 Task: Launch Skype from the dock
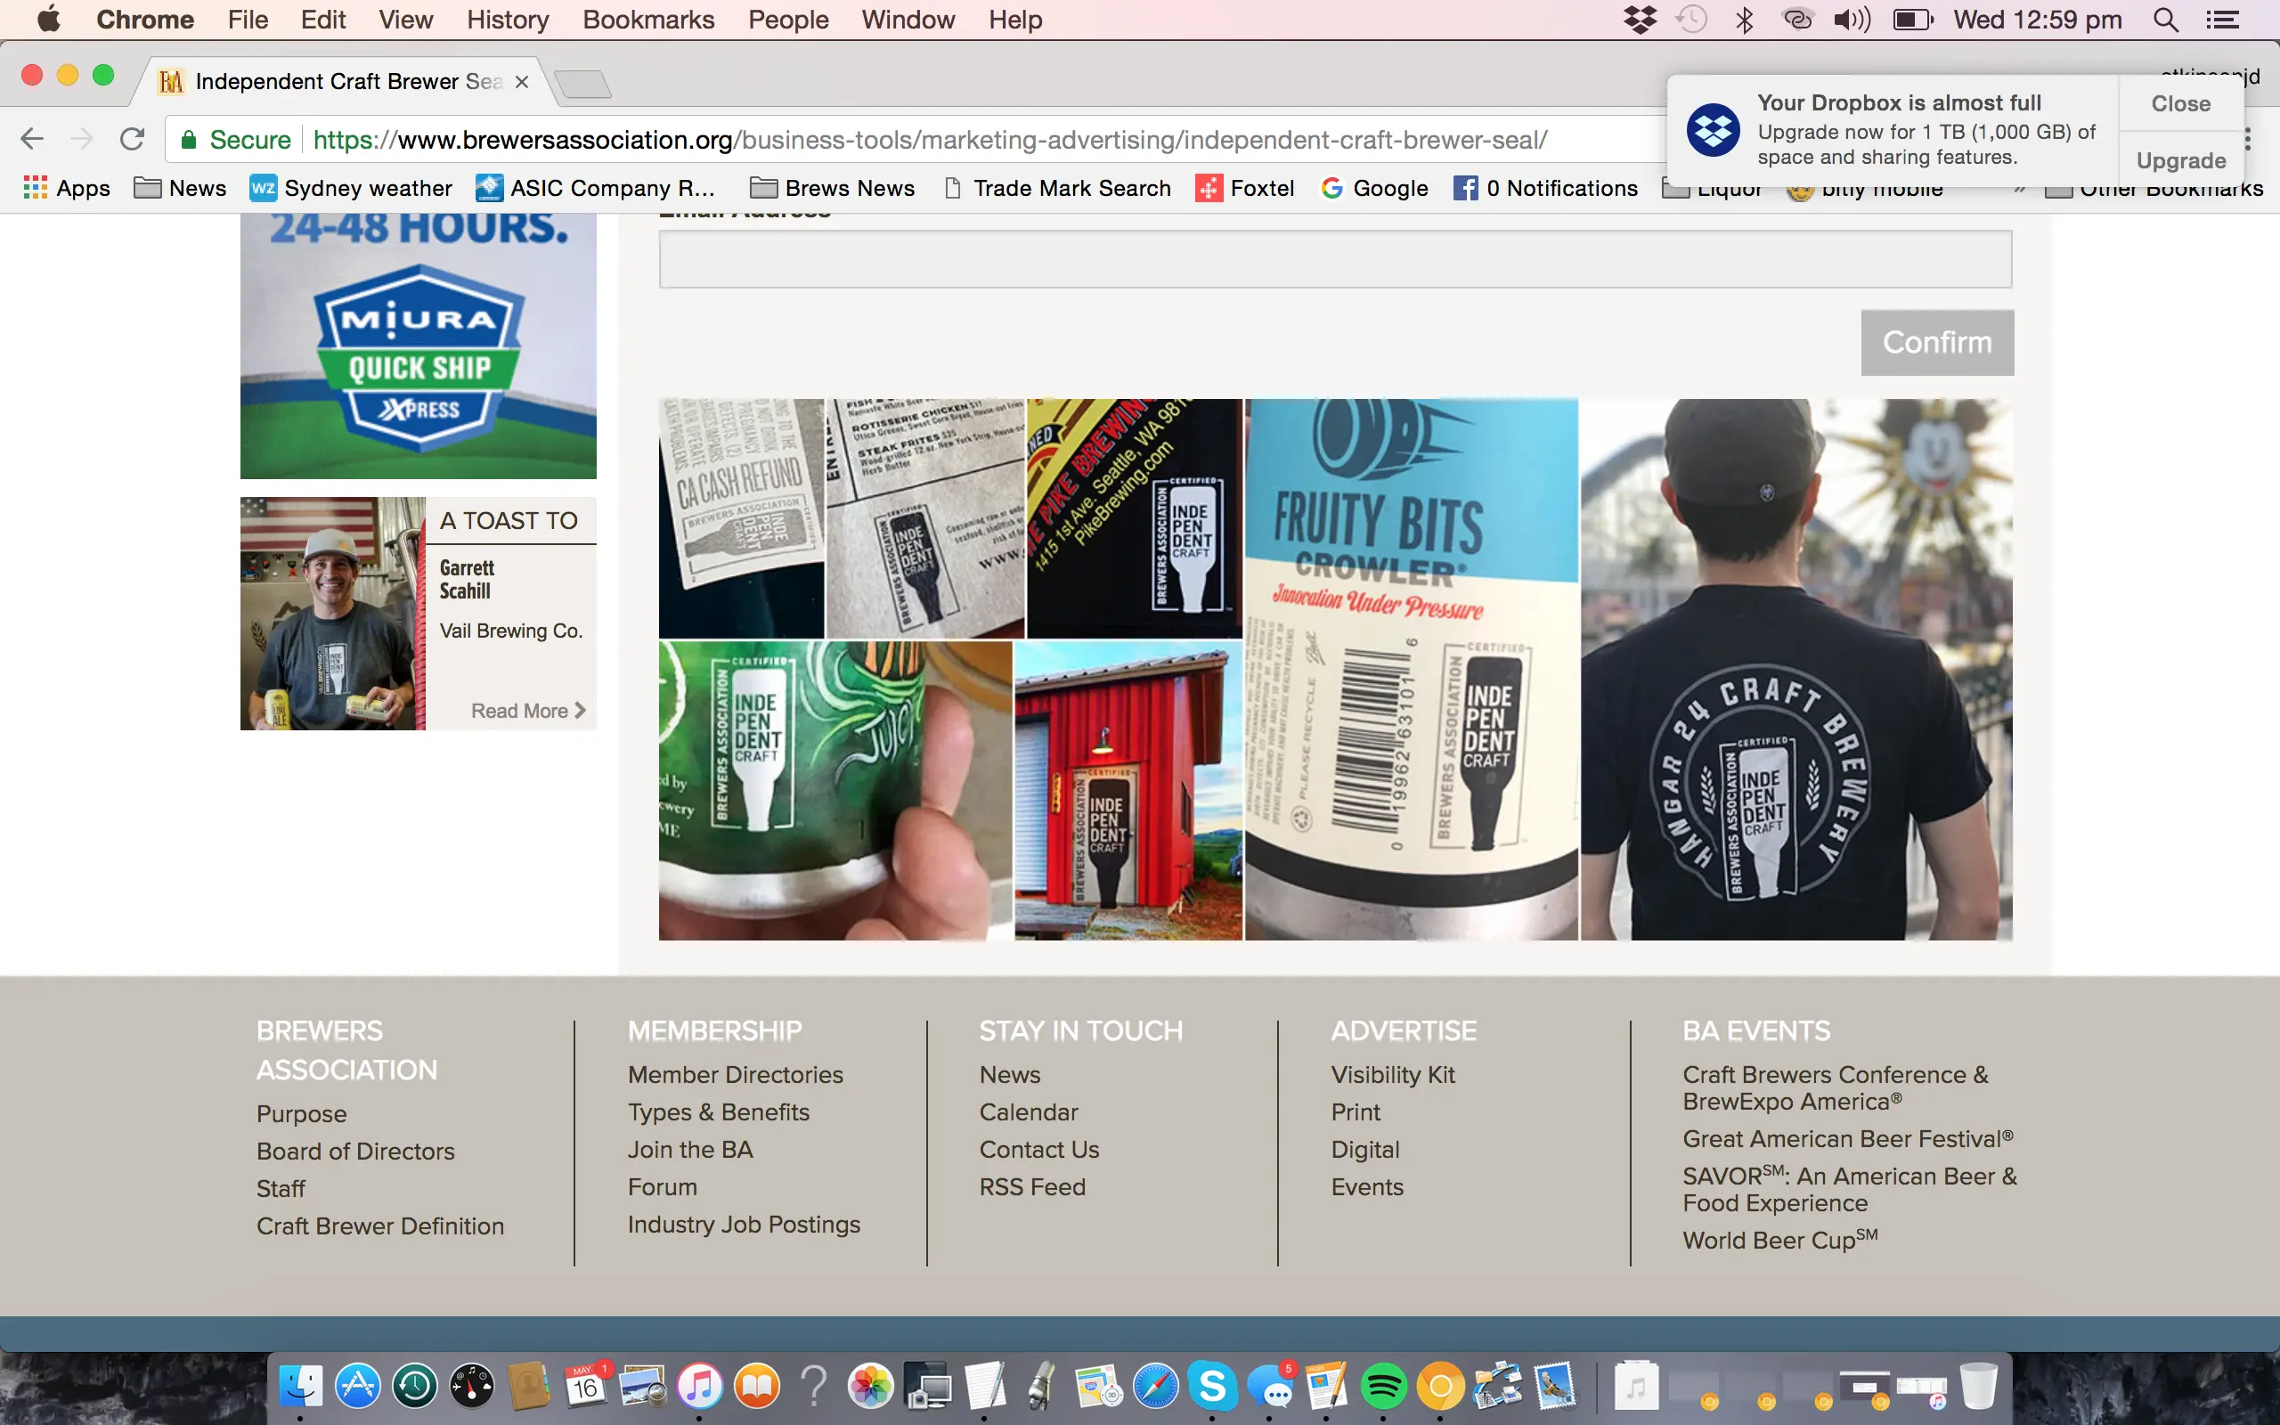[x=1211, y=1386]
